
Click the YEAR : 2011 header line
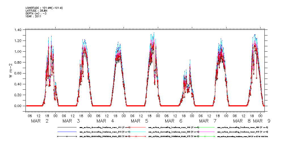34,16
